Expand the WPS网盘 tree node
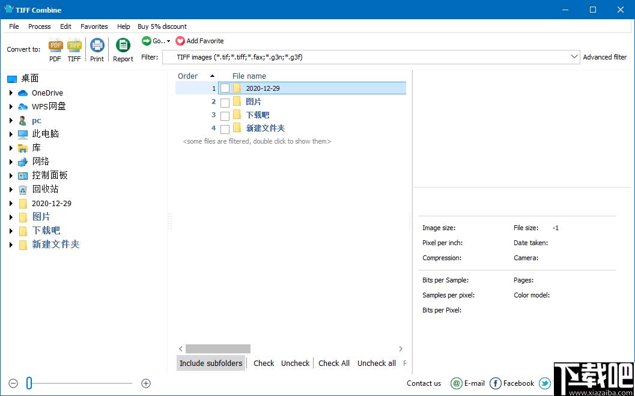Screen dimensions: 635x396 [11, 107]
